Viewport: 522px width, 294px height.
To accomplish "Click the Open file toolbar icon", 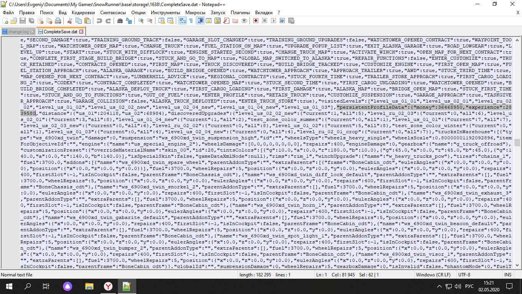I will [x=14, y=21].
